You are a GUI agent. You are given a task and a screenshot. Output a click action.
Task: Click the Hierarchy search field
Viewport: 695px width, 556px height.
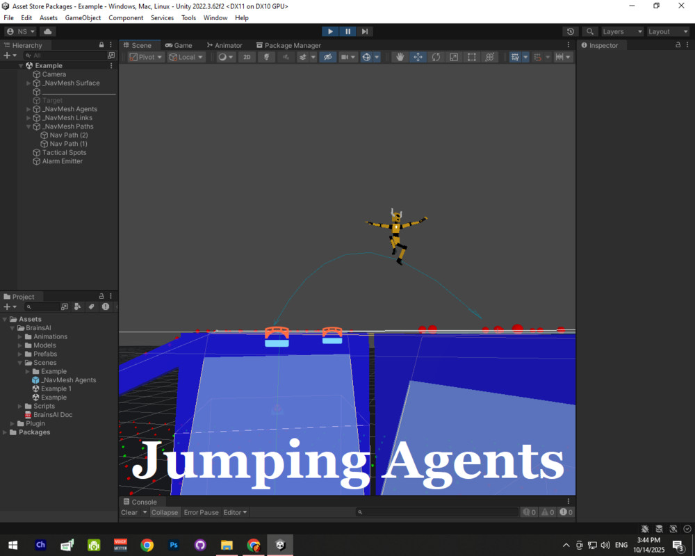point(65,56)
